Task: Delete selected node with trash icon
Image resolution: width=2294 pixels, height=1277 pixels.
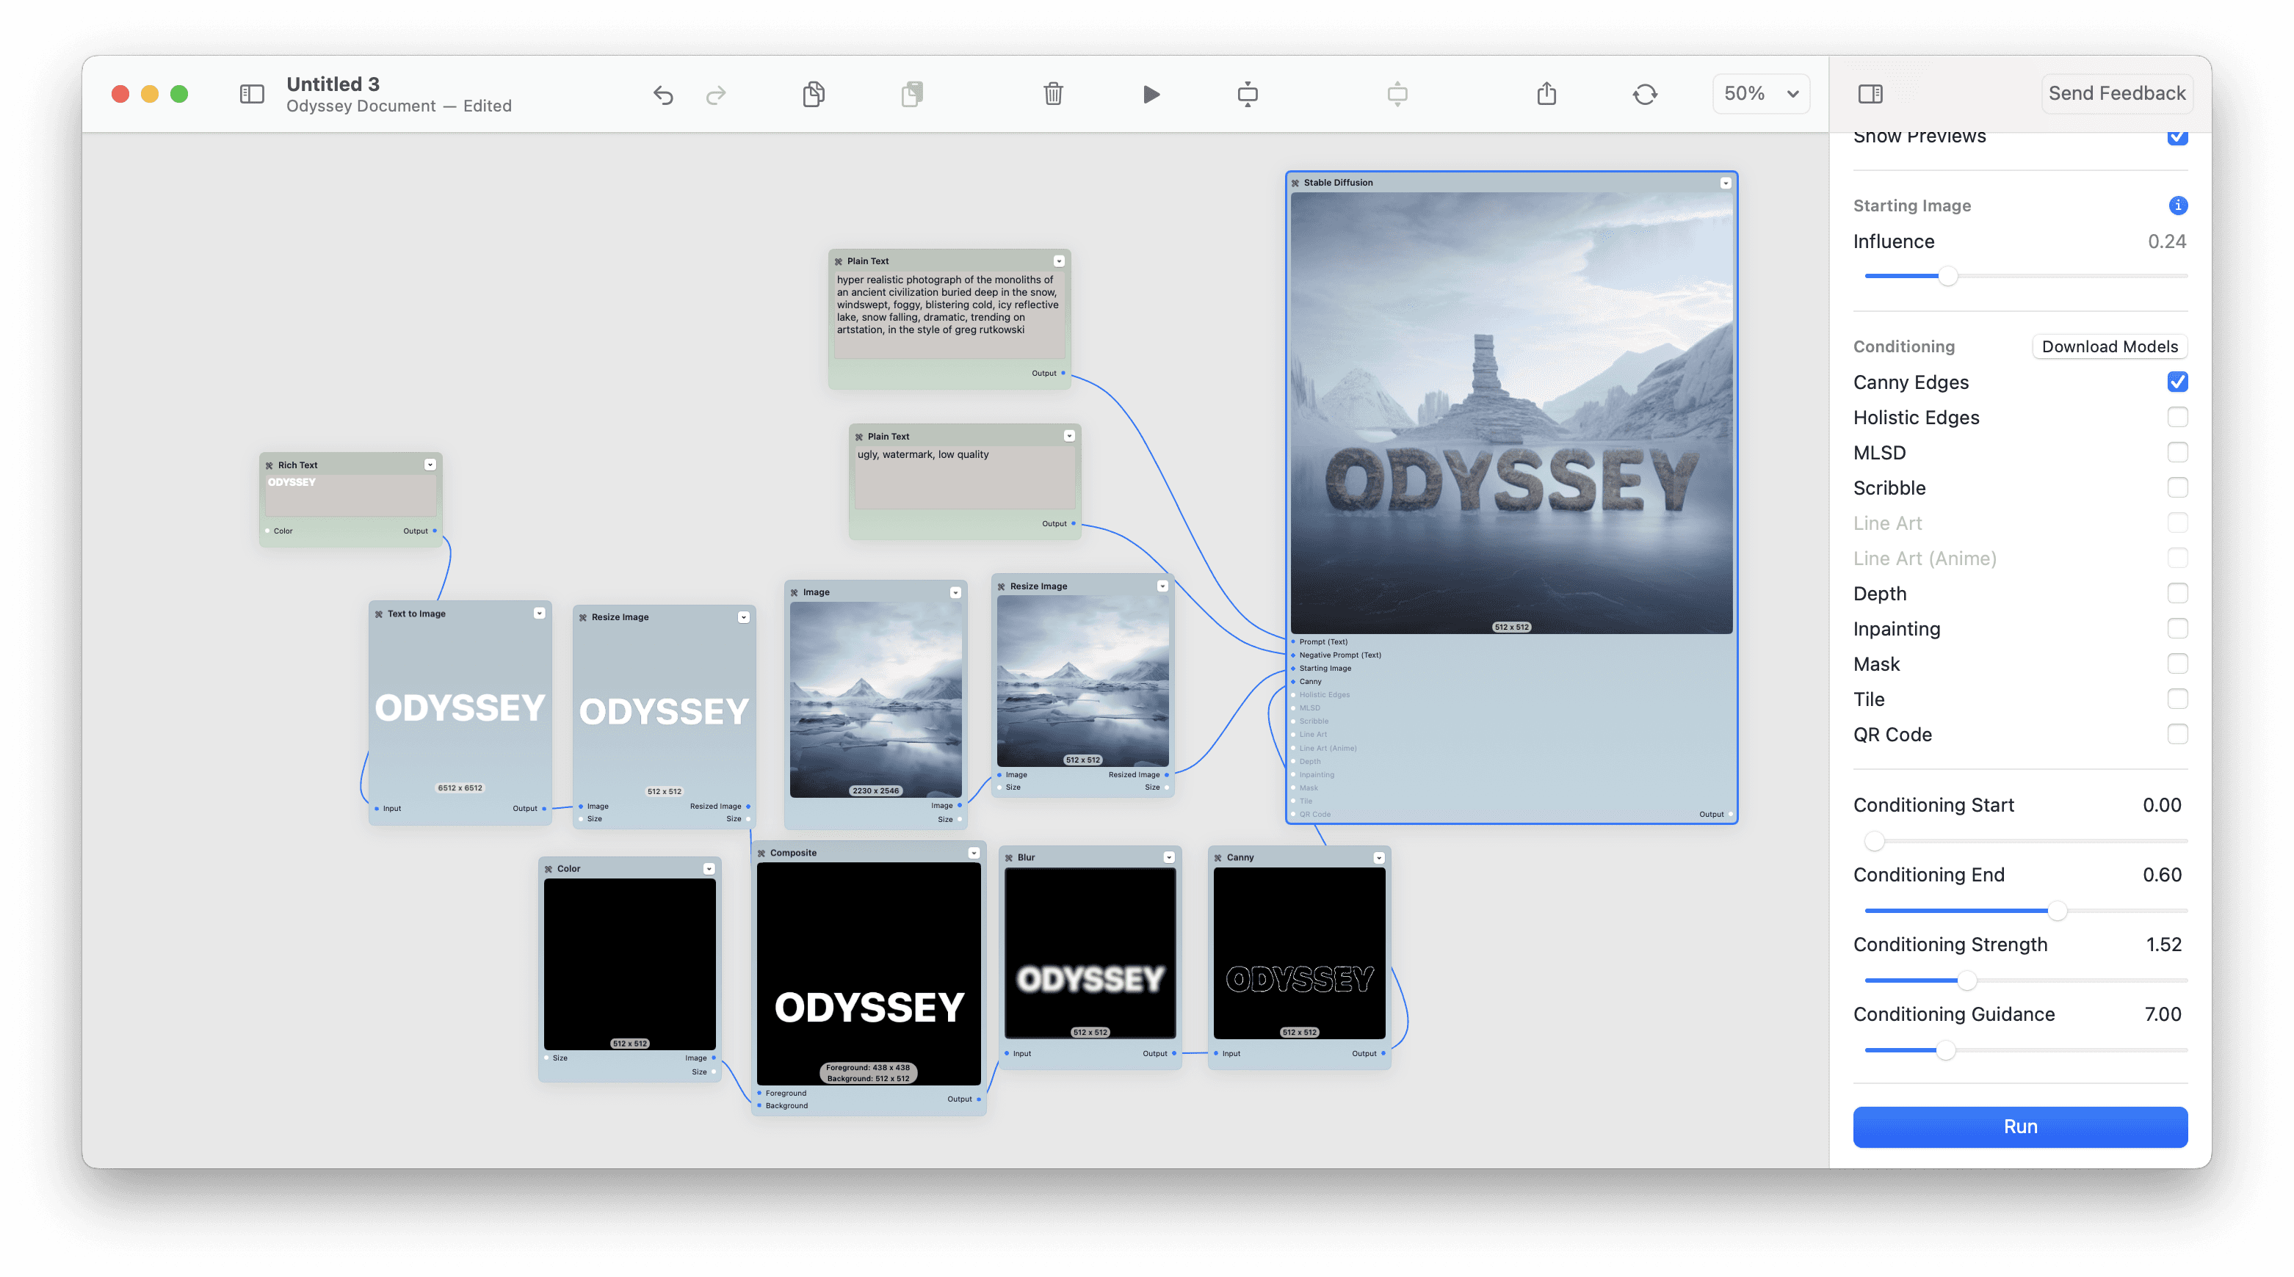Action: [x=1052, y=93]
